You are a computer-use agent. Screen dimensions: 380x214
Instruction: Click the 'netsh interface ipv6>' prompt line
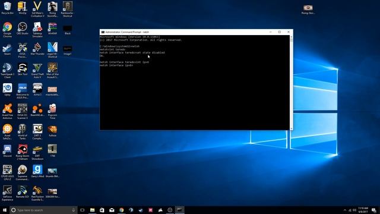(116, 65)
